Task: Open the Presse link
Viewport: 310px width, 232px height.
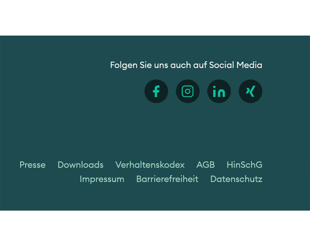Action: 32,165
